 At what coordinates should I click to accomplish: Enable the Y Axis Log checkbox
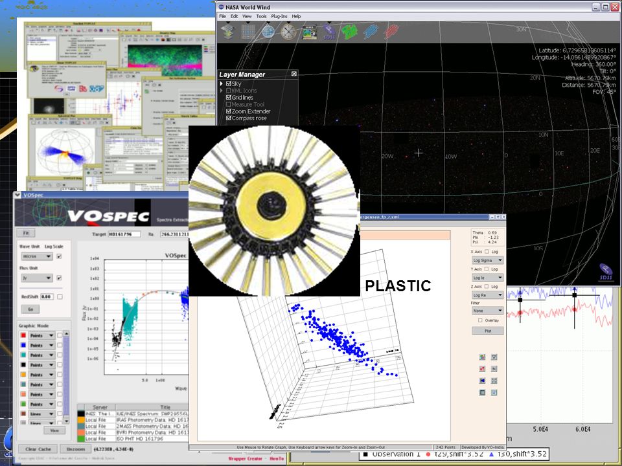click(487, 269)
